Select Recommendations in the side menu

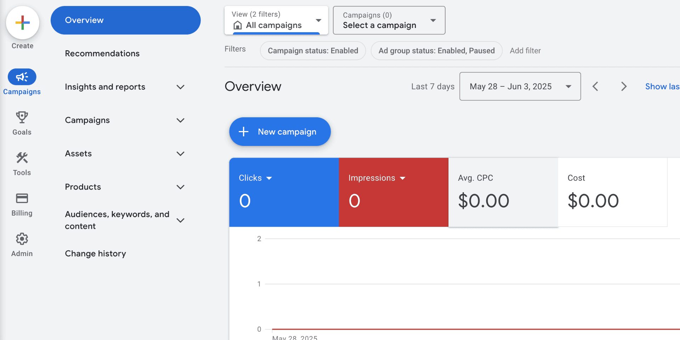coord(102,53)
